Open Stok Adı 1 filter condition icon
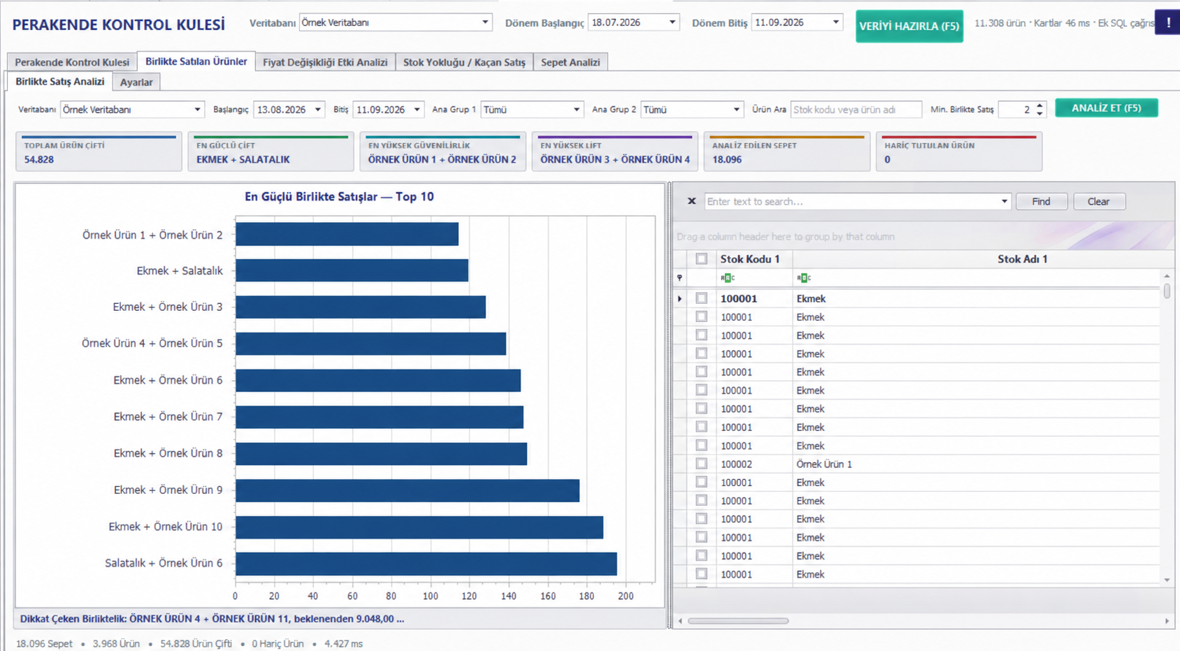The height and width of the screenshot is (651, 1180). [803, 278]
